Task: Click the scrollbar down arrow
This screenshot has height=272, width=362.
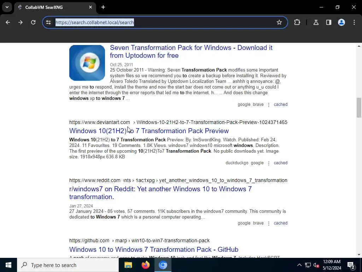Action: click(x=359, y=255)
